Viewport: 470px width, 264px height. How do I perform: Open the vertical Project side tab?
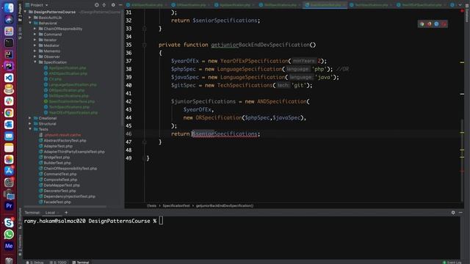(20, 12)
